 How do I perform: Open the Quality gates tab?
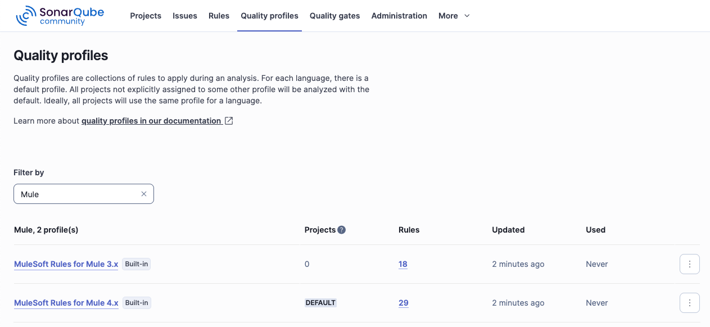[334, 16]
